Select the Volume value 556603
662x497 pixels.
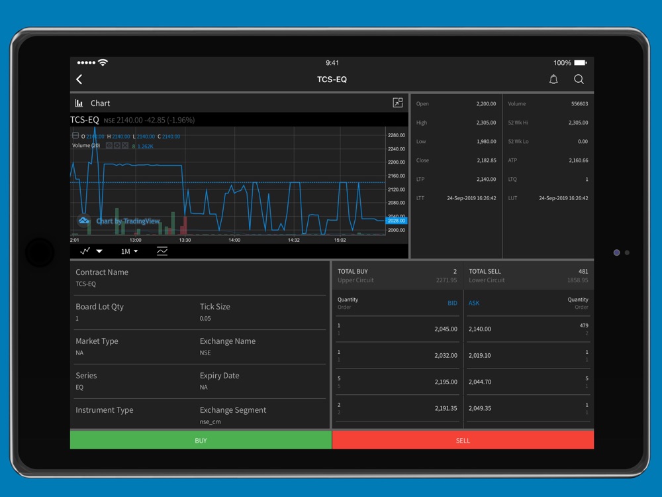point(579,103)
